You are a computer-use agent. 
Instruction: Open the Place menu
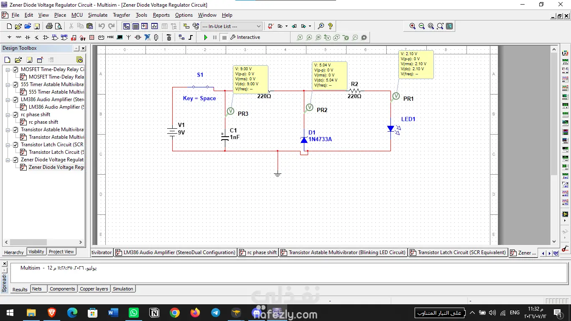click(60, 15)
